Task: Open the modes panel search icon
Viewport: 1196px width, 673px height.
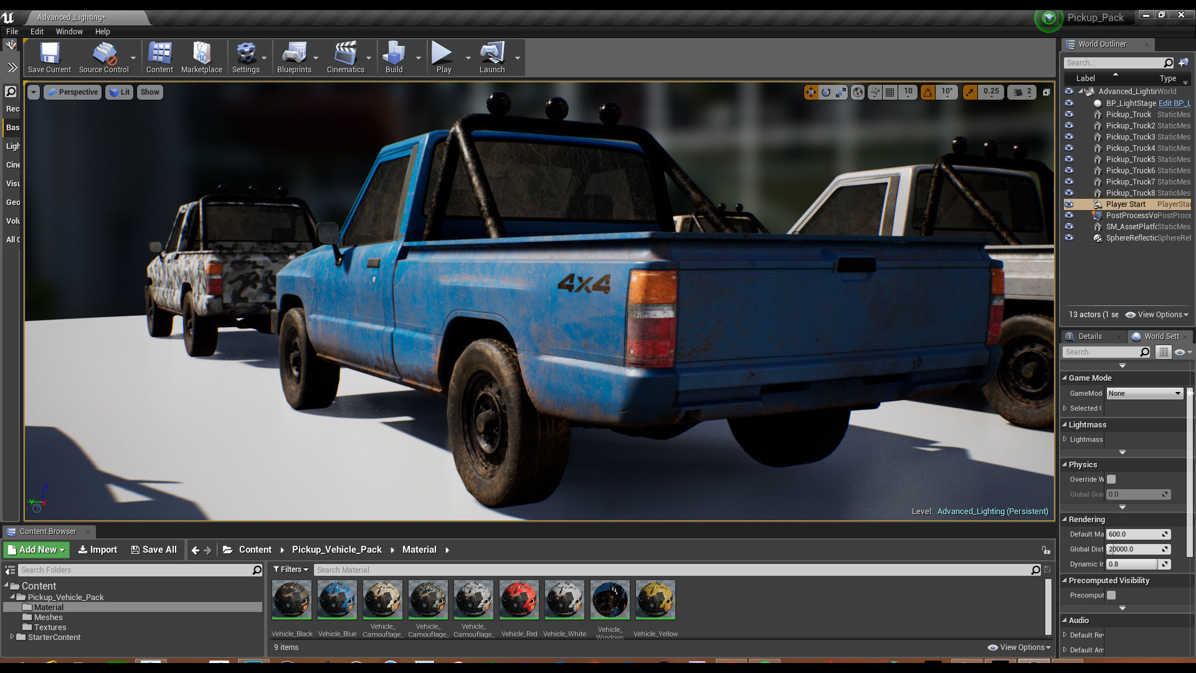Action: 11,92
